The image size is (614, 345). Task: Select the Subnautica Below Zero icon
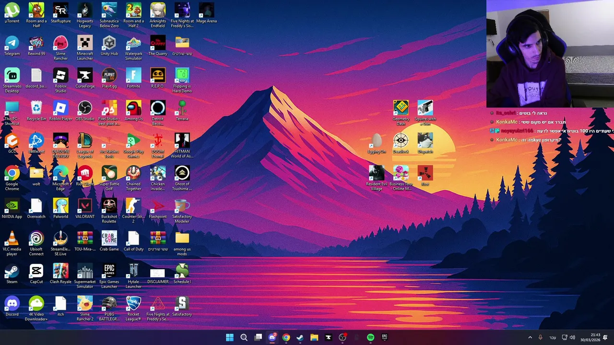[x=109, y=15]
